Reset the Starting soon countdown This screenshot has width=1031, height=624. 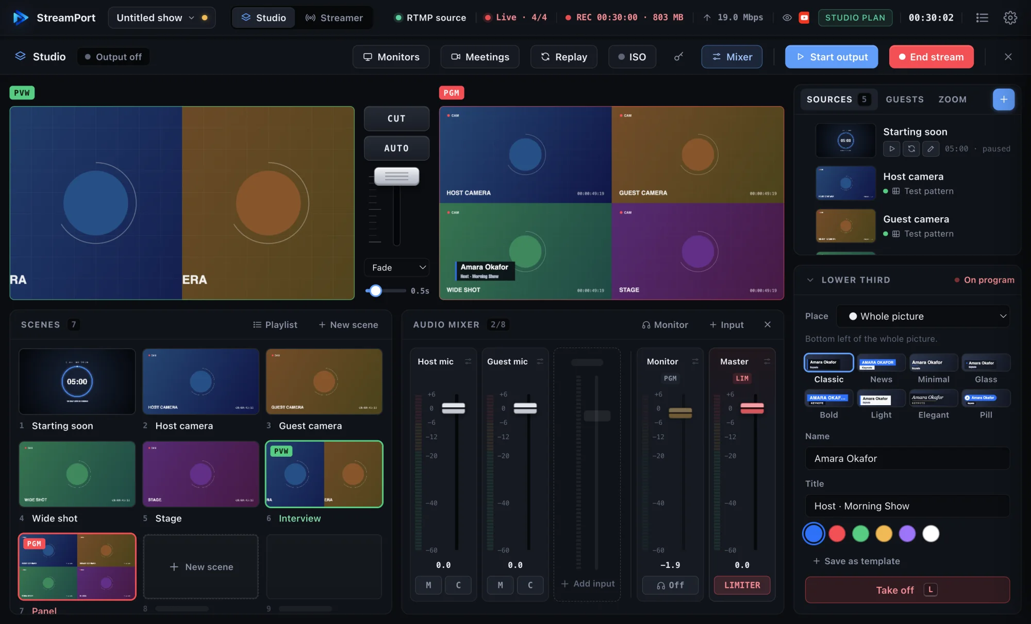[x=911, y=149]
